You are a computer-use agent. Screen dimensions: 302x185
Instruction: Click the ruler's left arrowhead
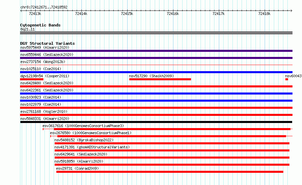pos(21,11)
